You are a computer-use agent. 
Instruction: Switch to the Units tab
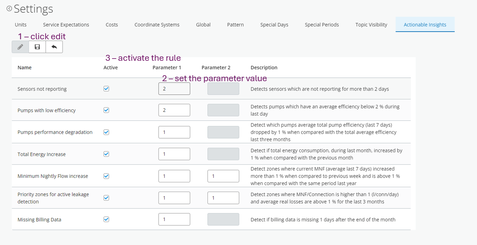21,25
